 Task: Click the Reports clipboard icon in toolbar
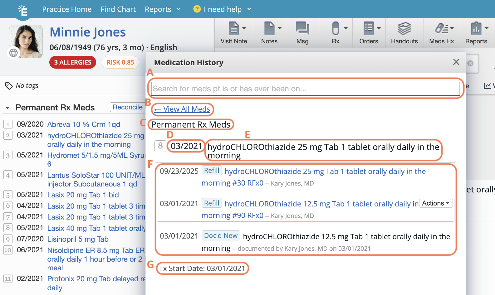476,29
